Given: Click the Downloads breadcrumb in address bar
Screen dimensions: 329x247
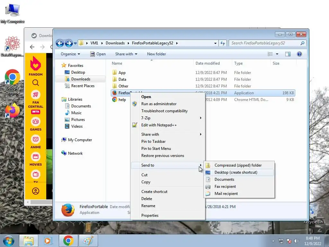Looking at the screenshot, I should coord(115,43).
